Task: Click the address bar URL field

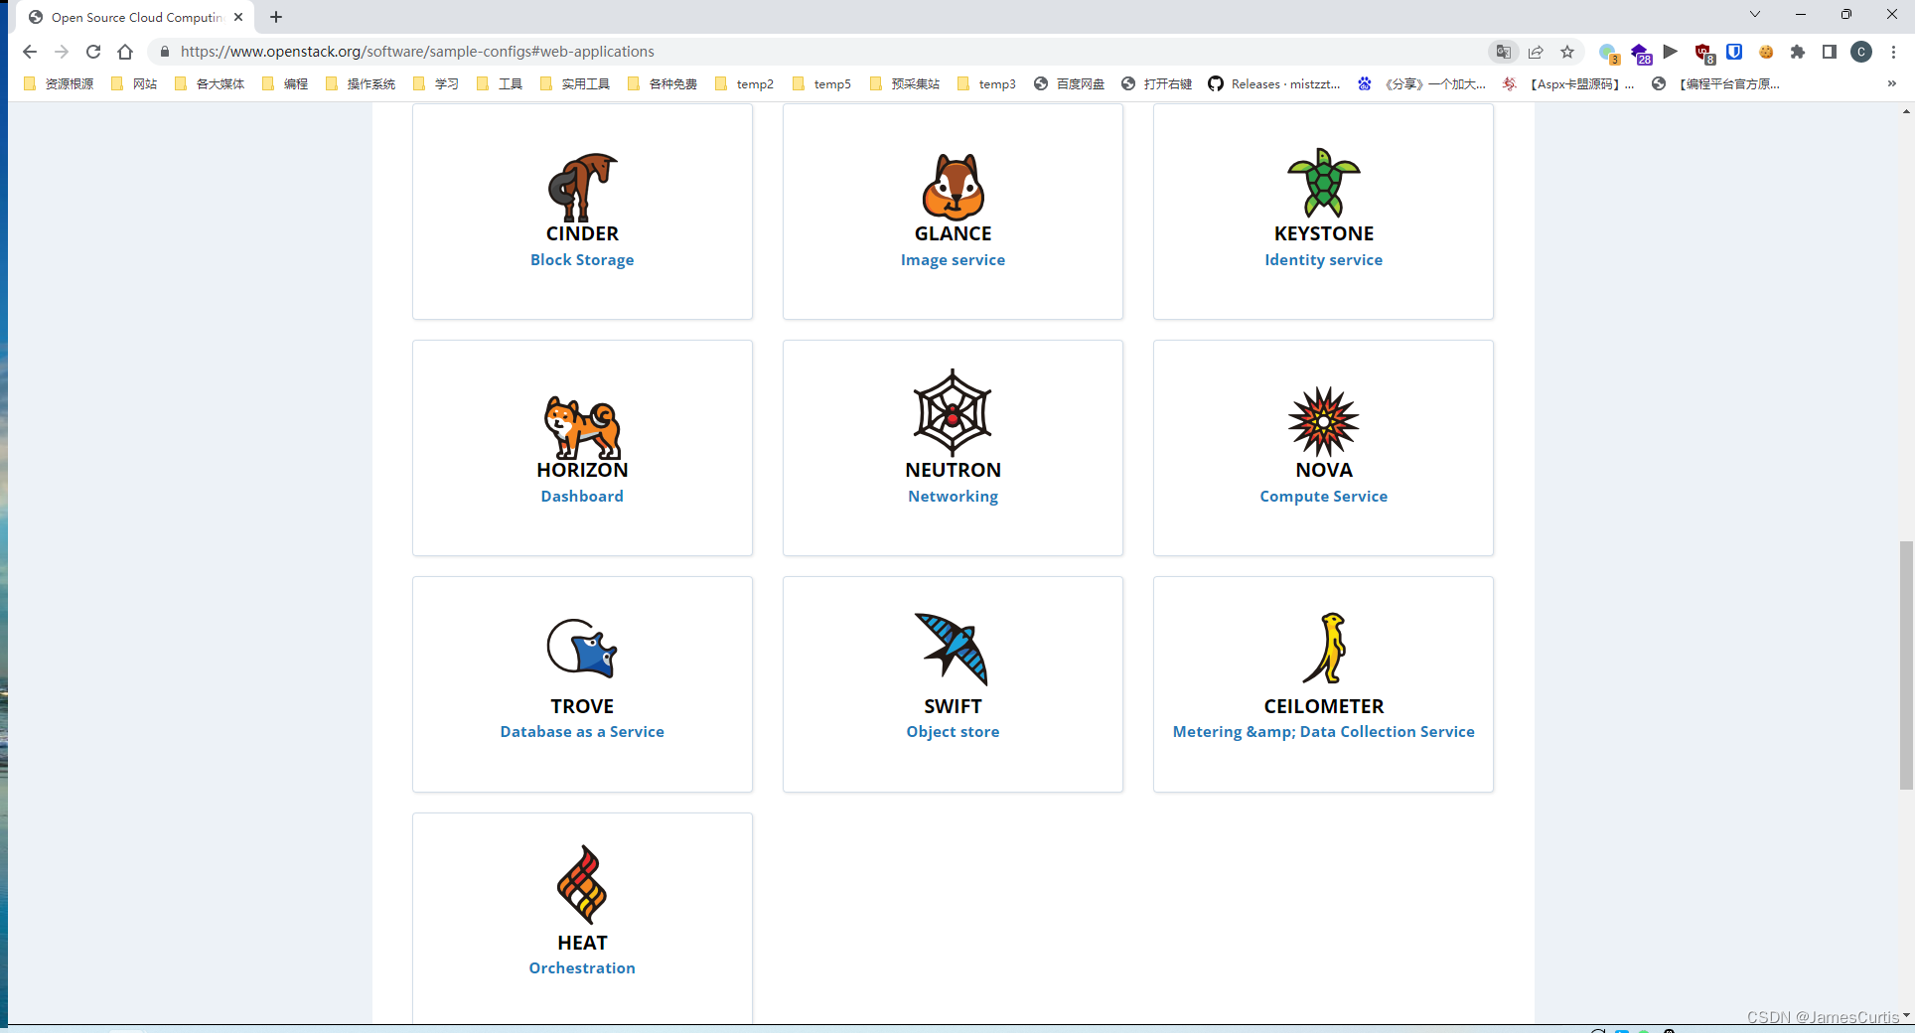Action: click(814, 52)
